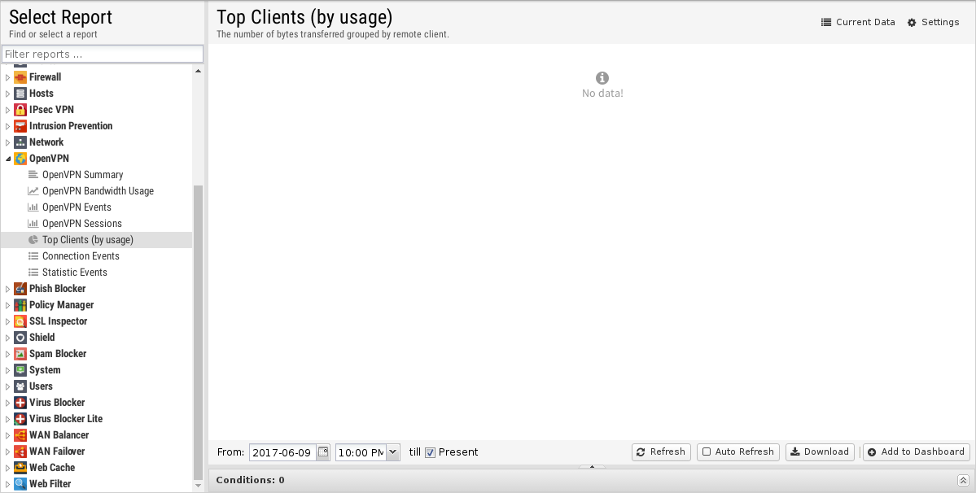This screenshot has width=976, height=493.
Task: Click the Web Filter magnifier icon
Action: (20, 484)
